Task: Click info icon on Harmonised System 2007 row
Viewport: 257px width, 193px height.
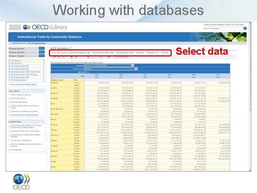Action: pos(44,66)
